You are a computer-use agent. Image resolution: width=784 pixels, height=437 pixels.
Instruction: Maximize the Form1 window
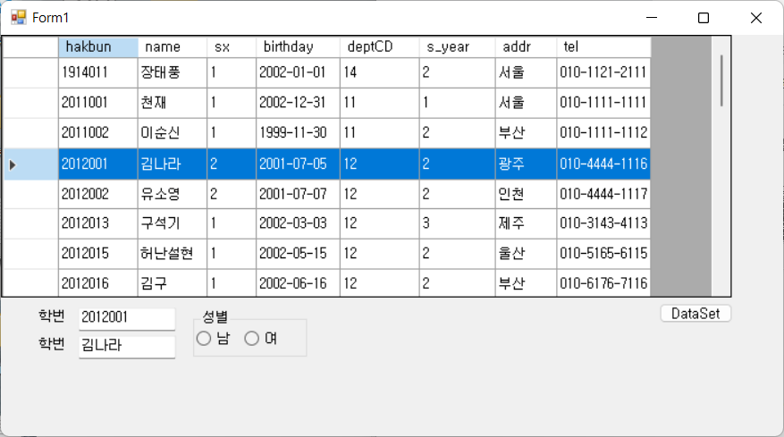pos(704,18)
